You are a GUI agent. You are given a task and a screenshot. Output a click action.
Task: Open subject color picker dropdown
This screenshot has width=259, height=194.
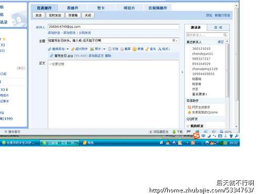175,40
